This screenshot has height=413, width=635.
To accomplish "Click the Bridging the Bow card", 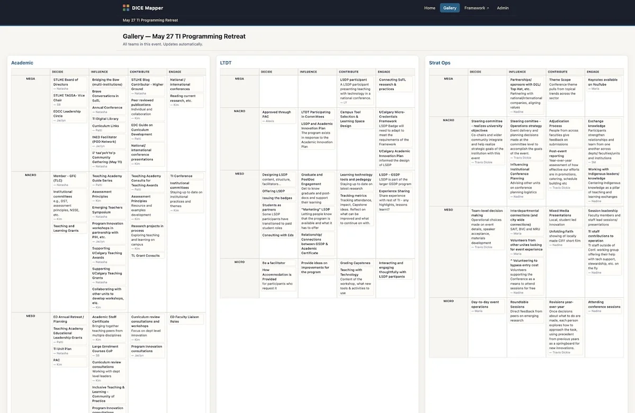I will click(108, 82).
